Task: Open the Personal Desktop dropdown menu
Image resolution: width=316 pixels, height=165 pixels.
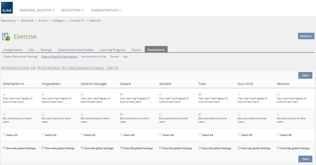Action: click(37, 10)
